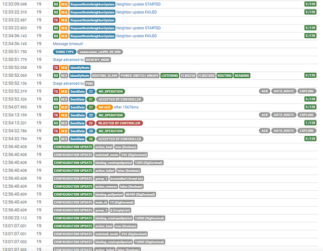
Task: Select the '19 (BigDecimal)' value
Action: coord(122,202)
